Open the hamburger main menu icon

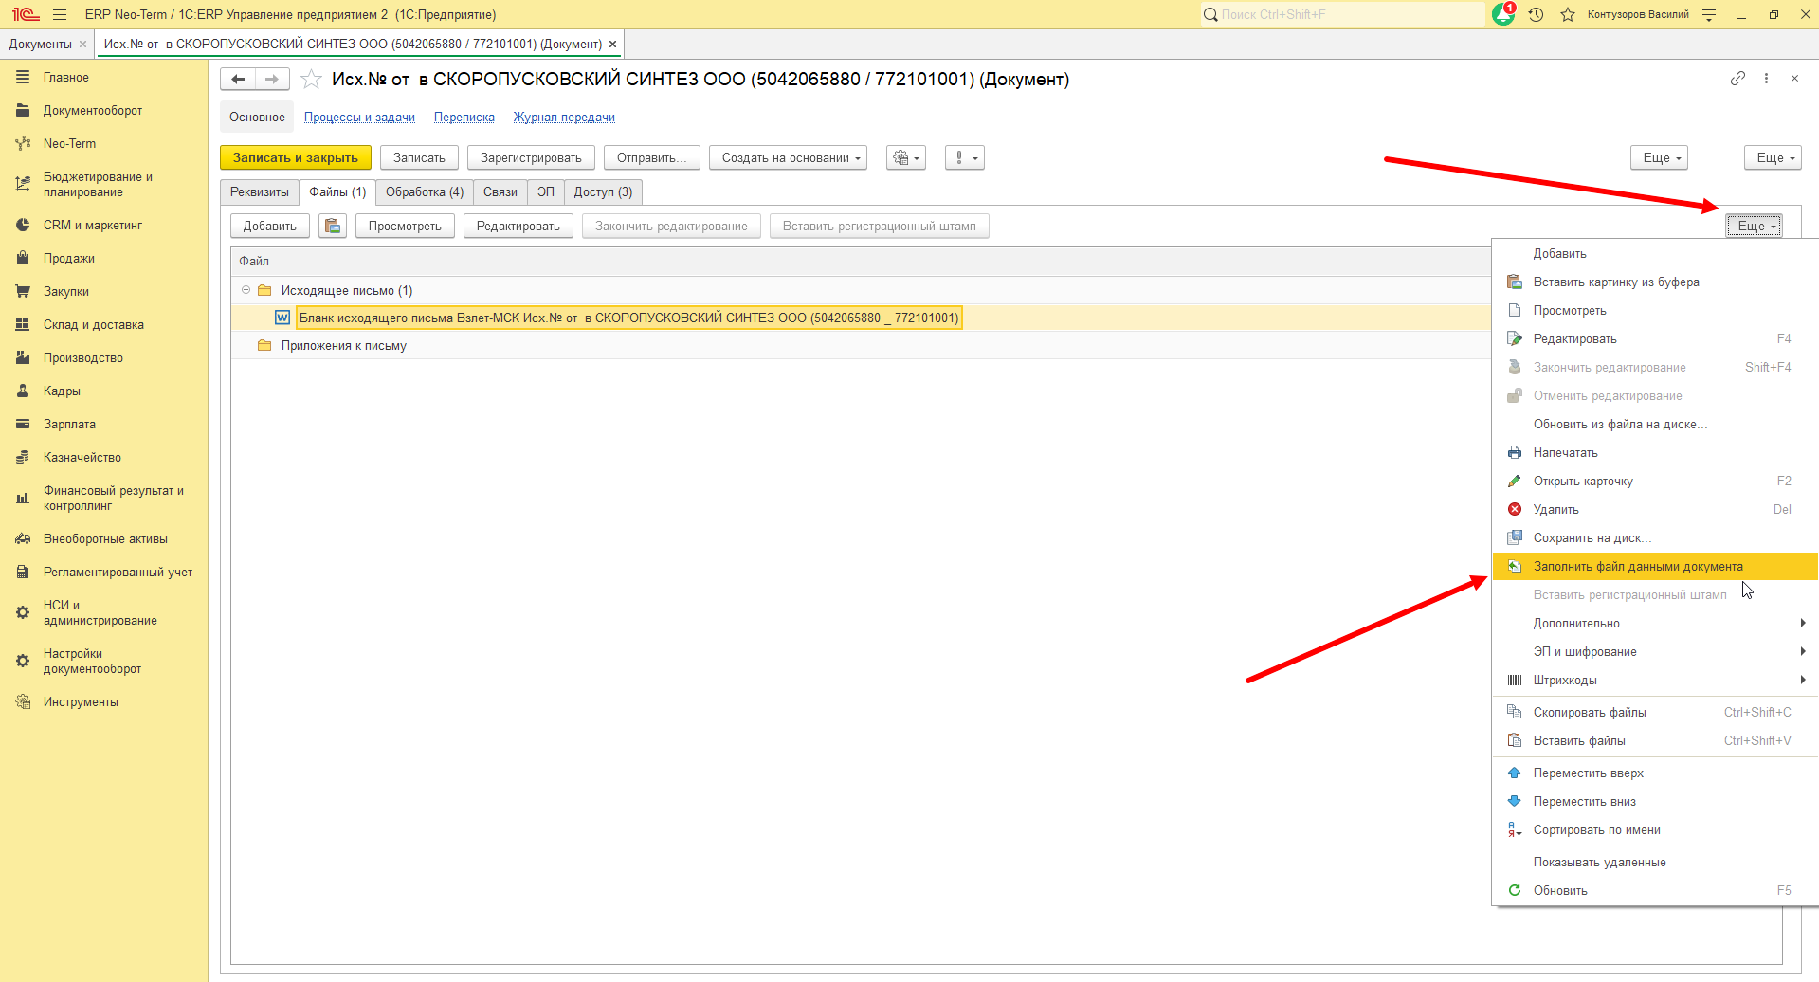pos(60,14)
